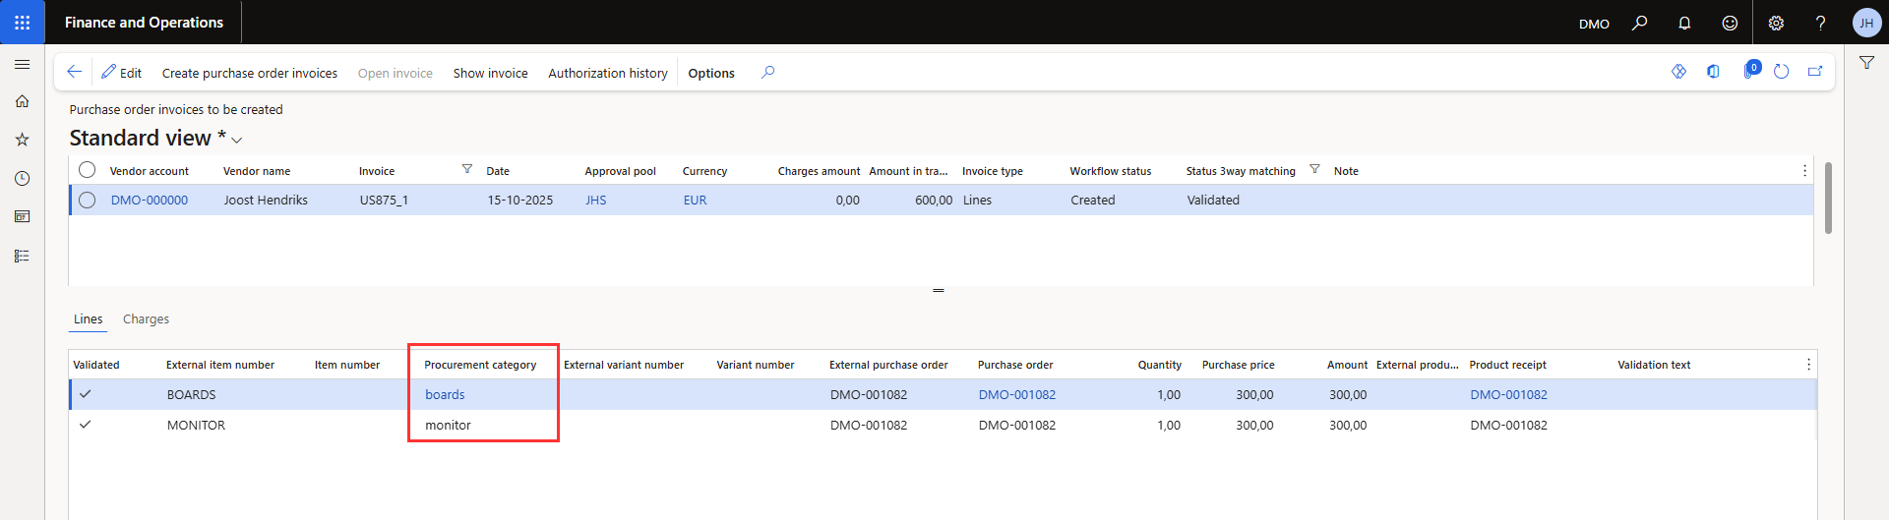Open the Settings gear icon
The width and height of the screenshot is (1889, 520).
1776,23
